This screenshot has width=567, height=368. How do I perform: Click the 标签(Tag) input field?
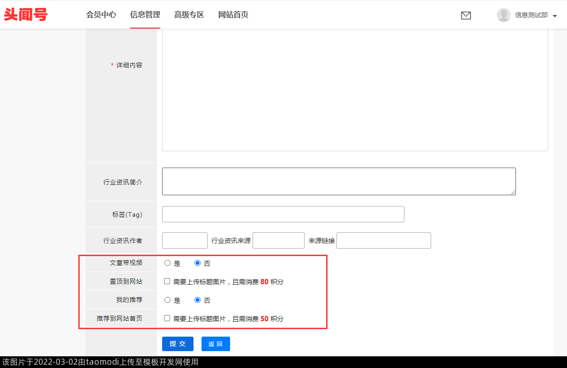coord(283,214)
